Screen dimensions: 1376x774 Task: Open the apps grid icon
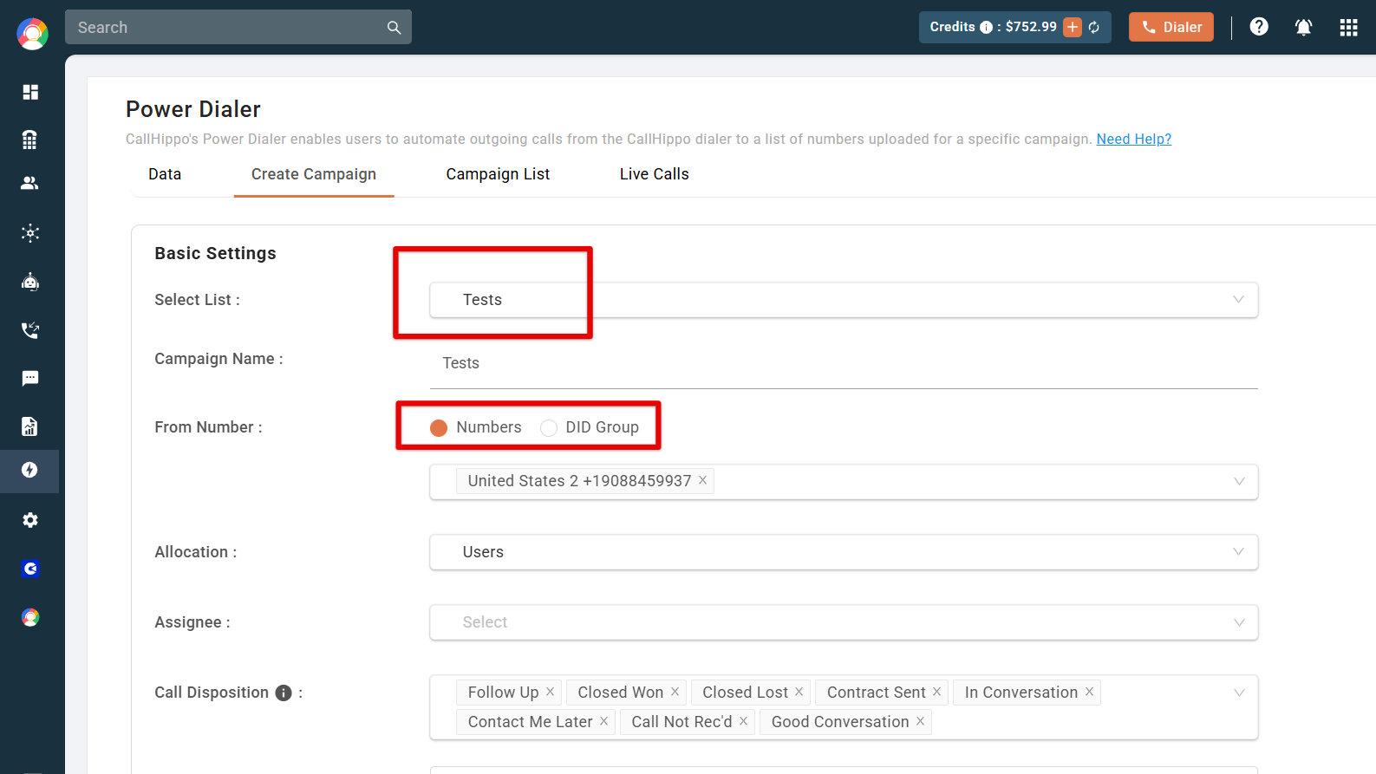point(1348,27)
